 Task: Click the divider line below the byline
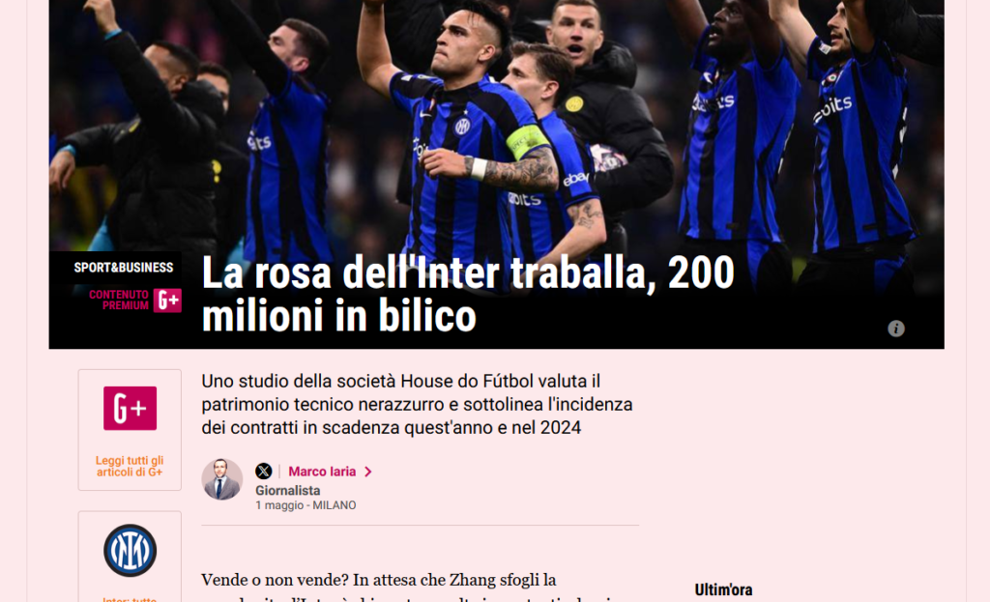420,525
